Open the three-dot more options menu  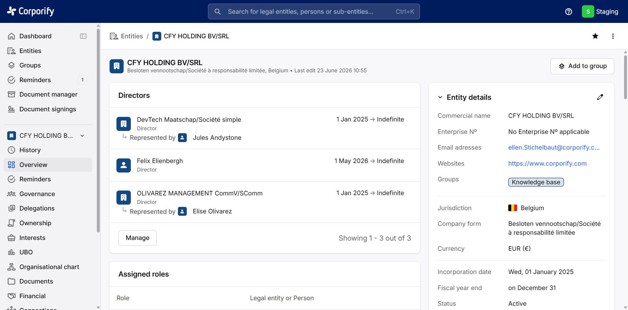613,36
